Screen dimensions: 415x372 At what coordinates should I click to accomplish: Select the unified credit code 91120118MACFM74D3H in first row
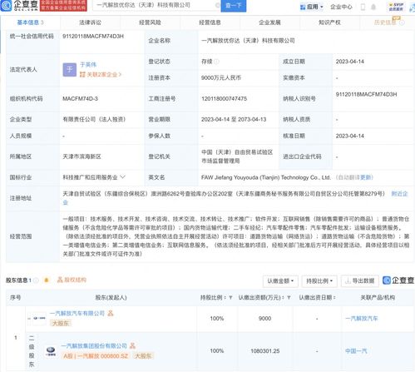point(93,37)
